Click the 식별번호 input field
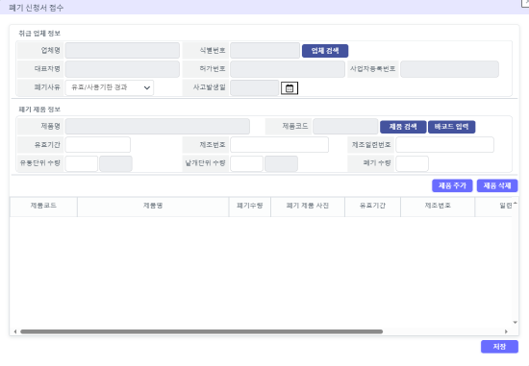529x366 pixels. [264, 51]
